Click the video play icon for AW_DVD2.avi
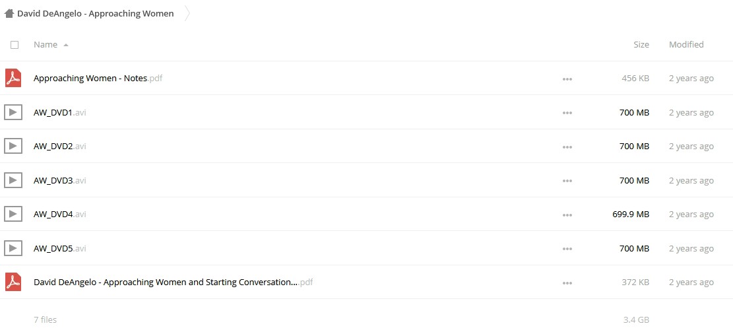 [x=13, y=147]
